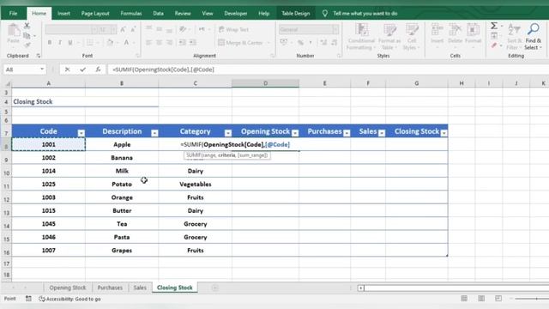Click the lightbulb Tell me icon
The height and width of the screenshot is (309, 549).
[324, 14]
